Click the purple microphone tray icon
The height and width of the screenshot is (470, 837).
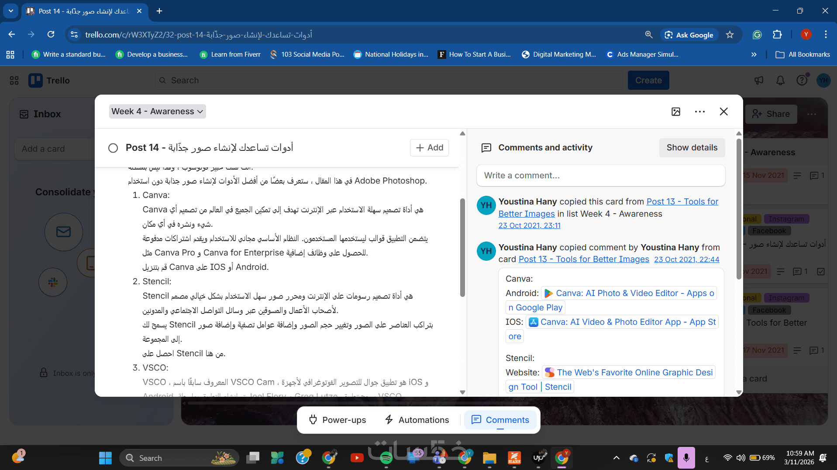tap(686, 458)
